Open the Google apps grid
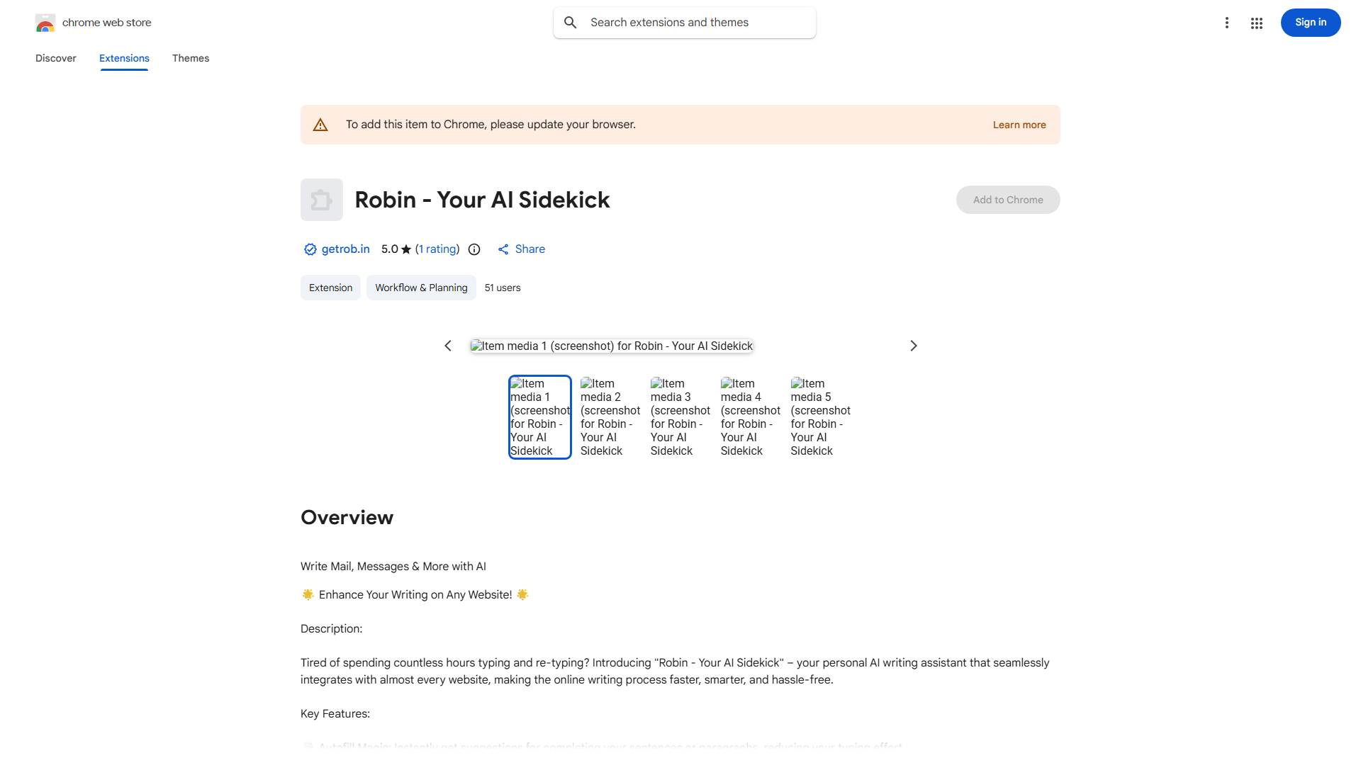 click(x=1256, y=23)
